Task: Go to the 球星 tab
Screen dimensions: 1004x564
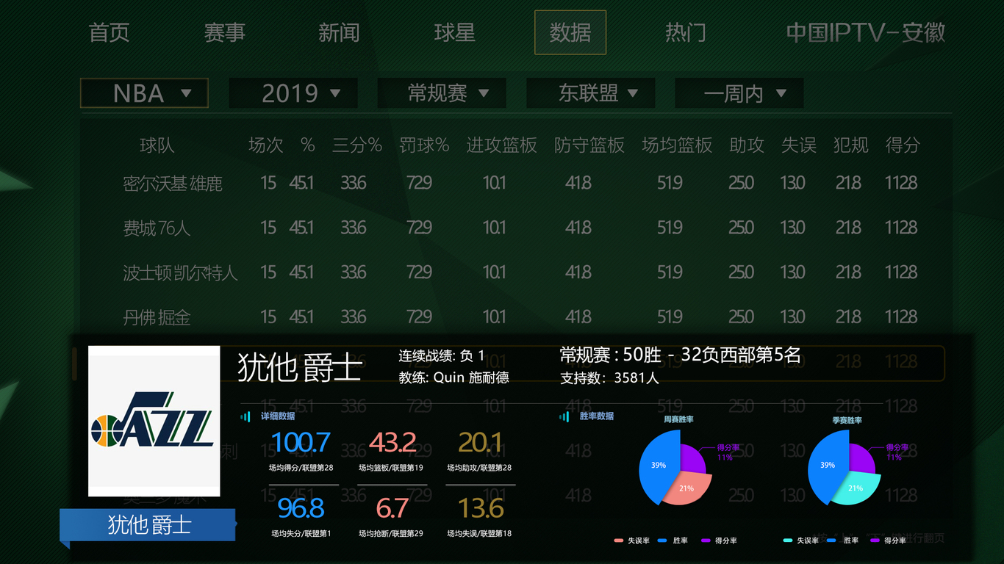Action: 454,33
